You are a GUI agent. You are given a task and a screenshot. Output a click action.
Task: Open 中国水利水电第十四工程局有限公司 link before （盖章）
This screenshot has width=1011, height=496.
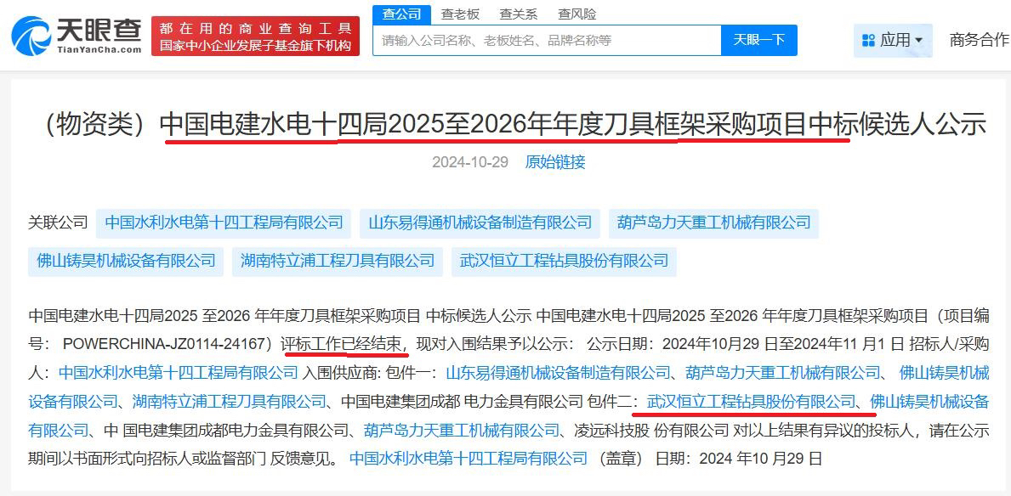(469, 459)
